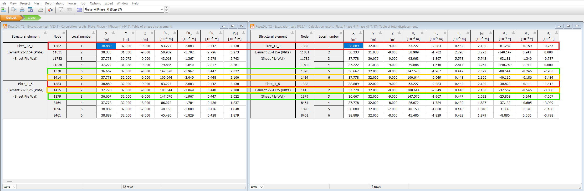Select Plate_1_5 in total displacements table
The width and height of the screenshot is (584, 191).
coord(273,84)
